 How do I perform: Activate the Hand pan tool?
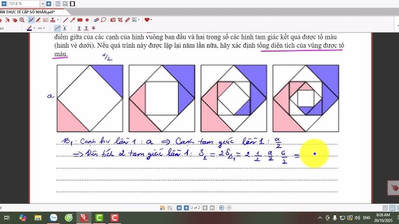click(15, 20)
